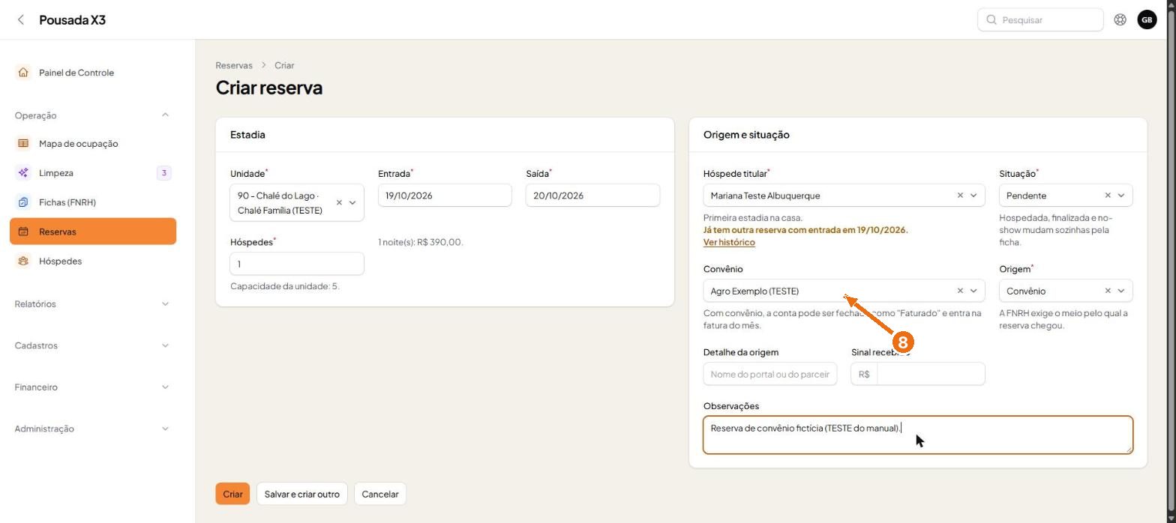Focus the Saída date field
The width and height of the screenshot is (1176, 523).
[592, 196]
